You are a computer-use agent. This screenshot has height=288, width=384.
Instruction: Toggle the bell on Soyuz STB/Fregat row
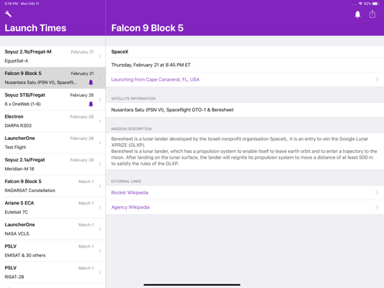(91, 104)
